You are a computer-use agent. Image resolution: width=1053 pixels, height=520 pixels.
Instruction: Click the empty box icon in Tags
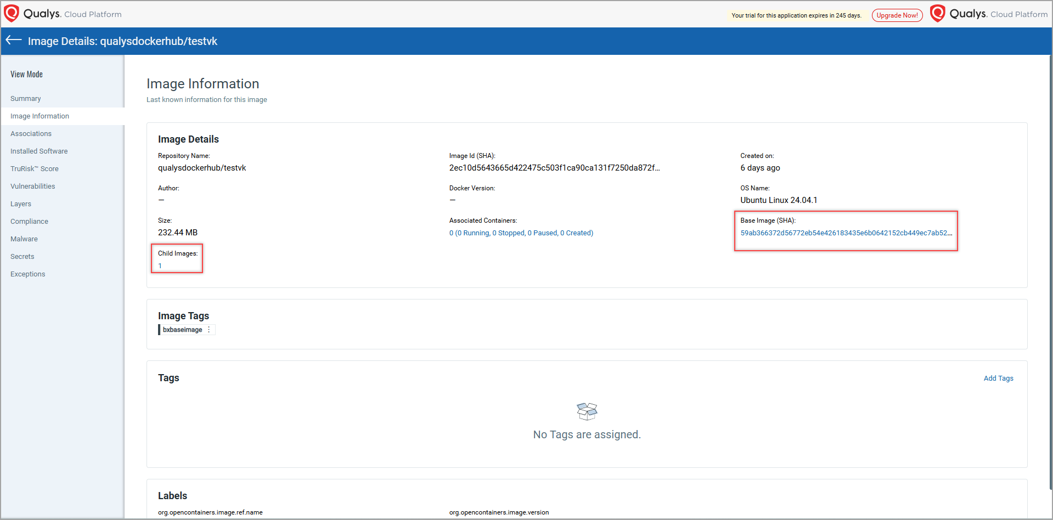(x=587, y=411)
